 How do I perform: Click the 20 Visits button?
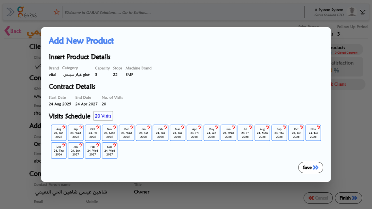coord(103,116)
